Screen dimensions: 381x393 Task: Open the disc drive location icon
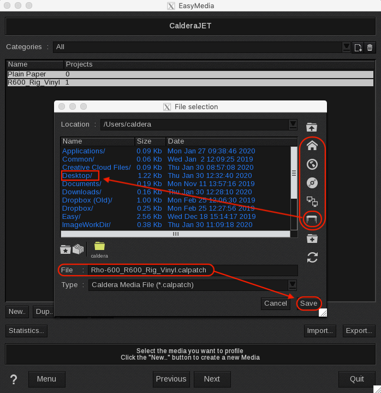[312, 183]
